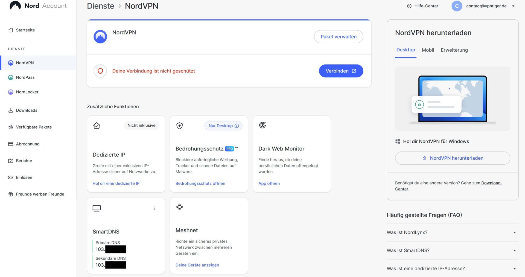Switch to the Mobil download tab
This screenshot has width=525, height=277.
point(428,50)
